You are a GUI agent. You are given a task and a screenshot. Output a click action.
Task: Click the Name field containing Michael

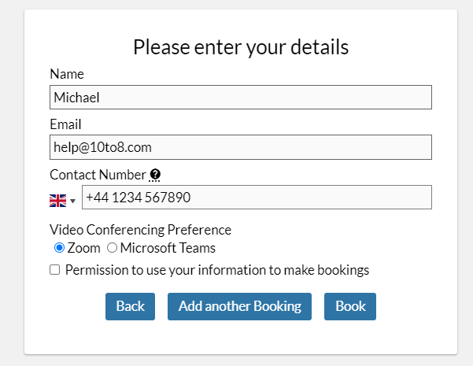(x=241, y=98)
